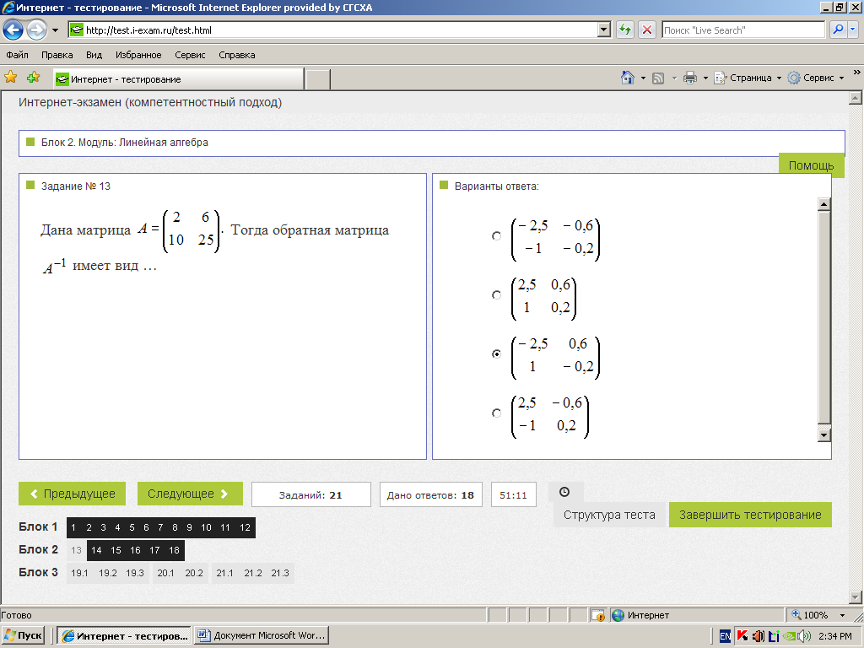Open the Страница toolbar menu

tap(748, 78)
